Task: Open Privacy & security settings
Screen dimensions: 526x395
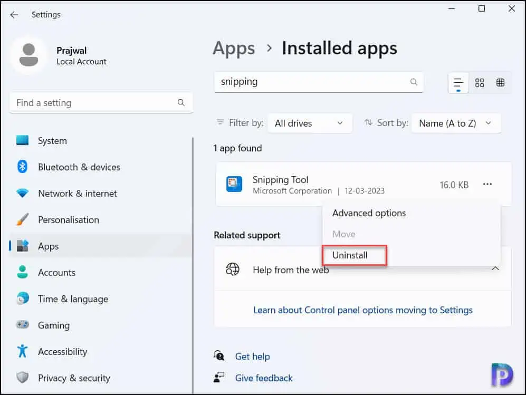Action: (74, 378)
